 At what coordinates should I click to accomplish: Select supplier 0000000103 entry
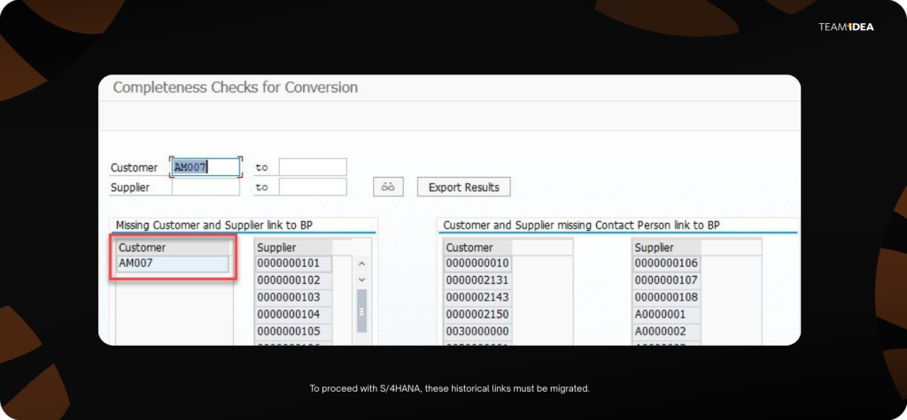tap(292, 297)
